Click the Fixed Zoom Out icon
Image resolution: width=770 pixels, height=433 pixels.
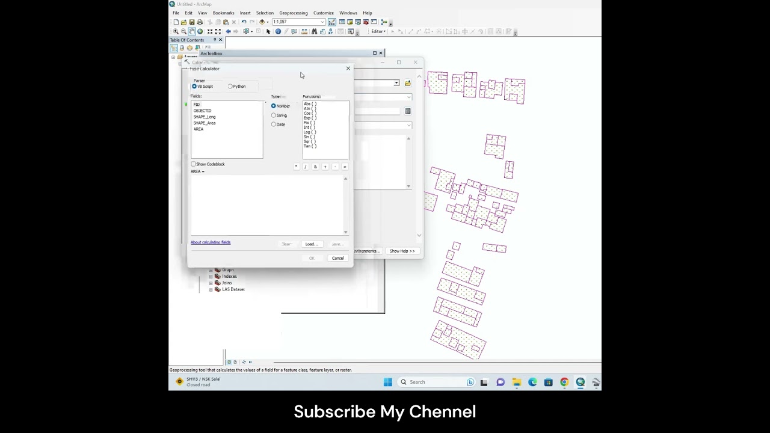tap(218, 31)
